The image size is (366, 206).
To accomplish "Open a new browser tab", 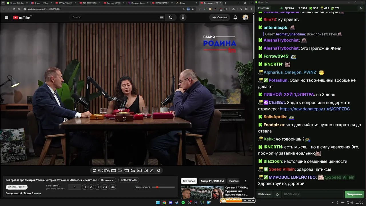I will (225, 3).
